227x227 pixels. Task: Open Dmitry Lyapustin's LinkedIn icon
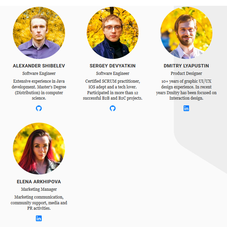point(186,108)
